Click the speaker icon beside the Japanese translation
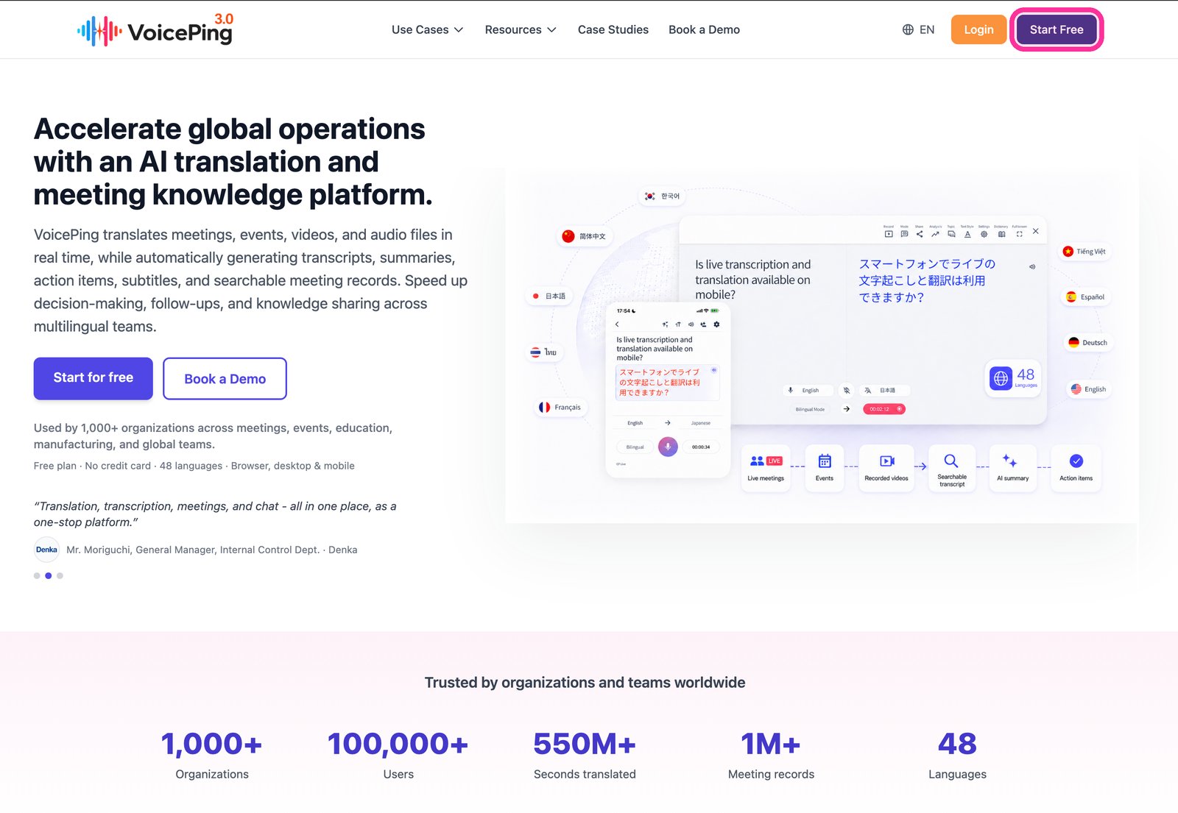The height and width of the screenshot is (813, 1178). tap(1032, 266)
